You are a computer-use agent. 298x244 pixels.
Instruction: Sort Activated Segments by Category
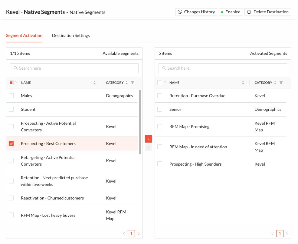point(275,83)
